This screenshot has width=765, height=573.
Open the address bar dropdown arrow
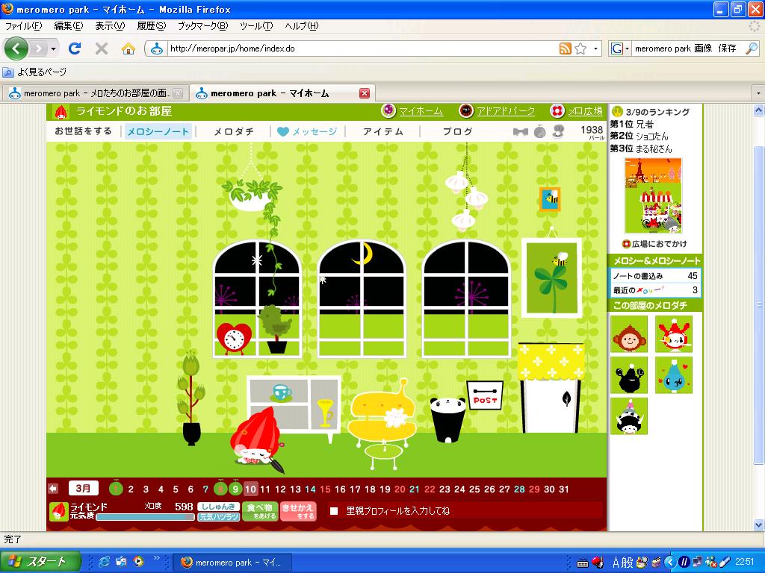pyautogui.click(x=595, y=48)
